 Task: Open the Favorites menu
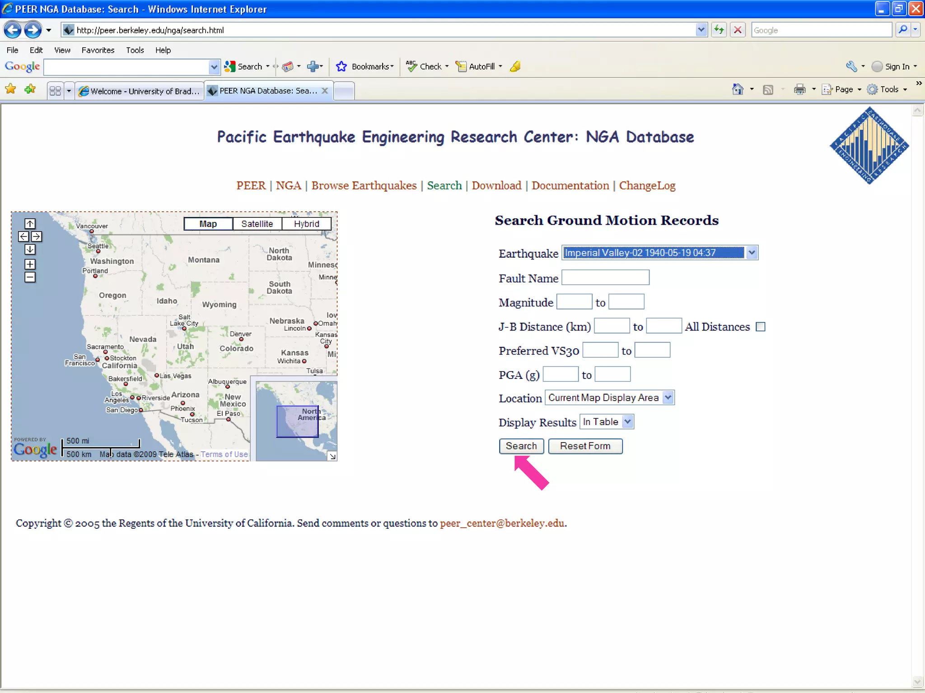(98, 50)
